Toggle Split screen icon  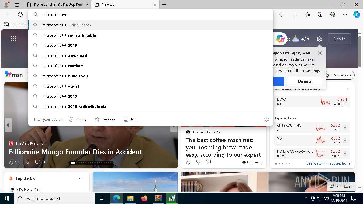pyautogui.click(x=295, y=14)
